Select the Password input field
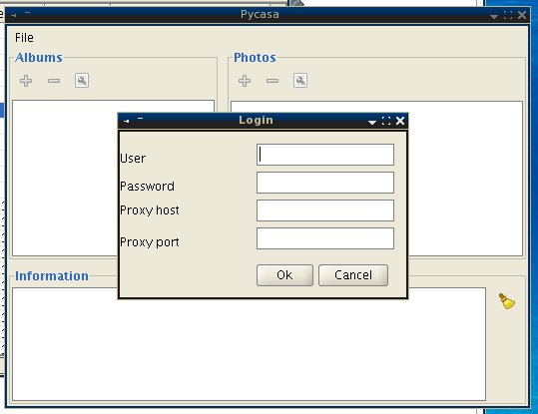The height and width of the screenshot is (414, 538). [325, 183]
